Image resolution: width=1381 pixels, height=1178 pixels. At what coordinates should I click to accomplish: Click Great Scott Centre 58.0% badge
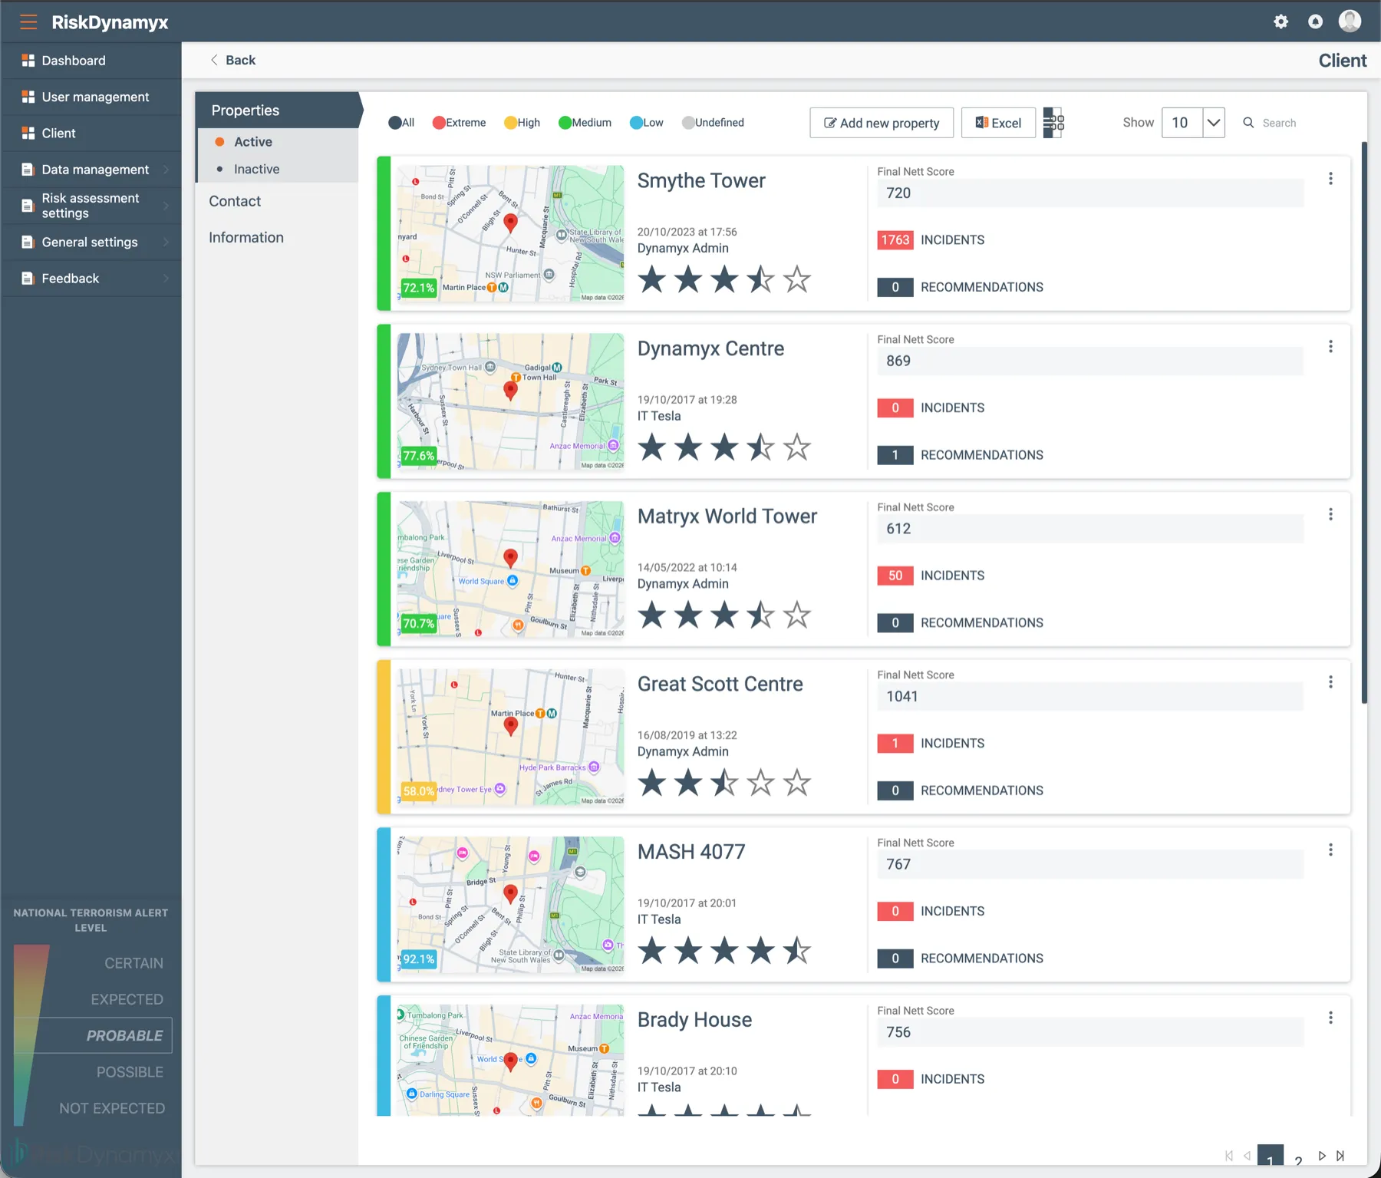click(x=419, y=791)
